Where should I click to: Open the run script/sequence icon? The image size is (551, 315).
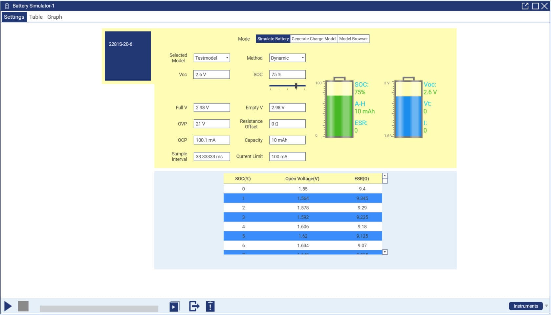[174, 306]
